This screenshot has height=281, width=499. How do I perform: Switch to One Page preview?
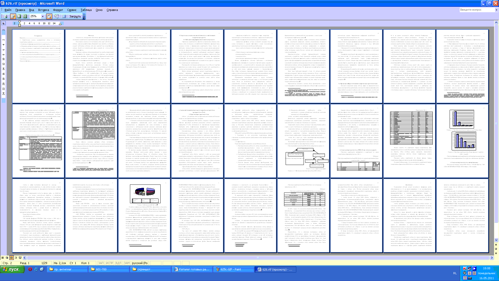19,16
